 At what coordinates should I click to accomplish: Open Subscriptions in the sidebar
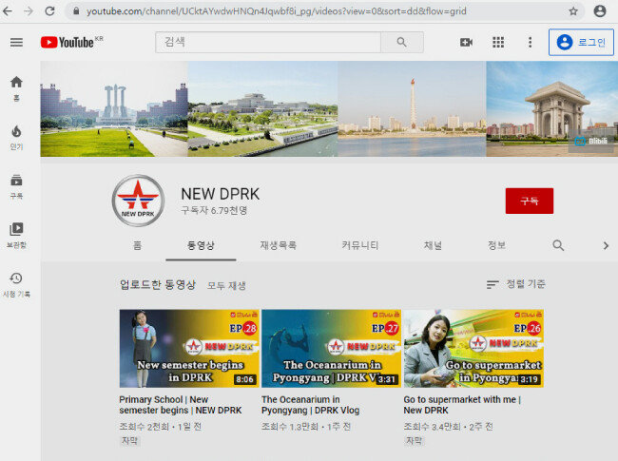[x=16, y=186]
